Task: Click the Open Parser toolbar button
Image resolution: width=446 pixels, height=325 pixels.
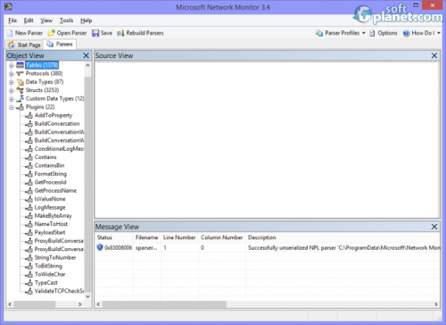Action: [68, 33]
